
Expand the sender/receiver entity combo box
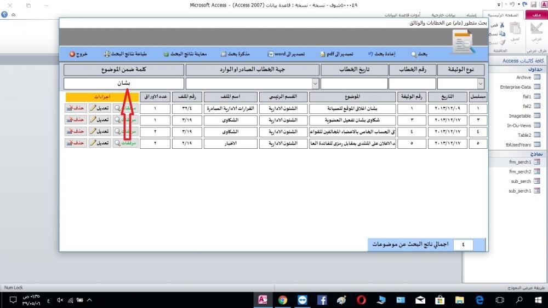[315, 84]
